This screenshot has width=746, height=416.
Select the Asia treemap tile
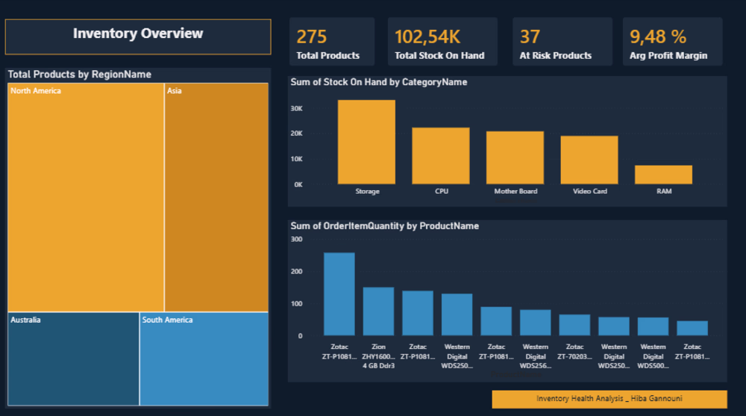[216, 198]
